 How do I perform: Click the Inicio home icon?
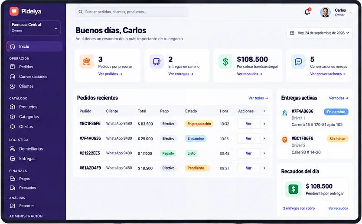pos(13,46)
